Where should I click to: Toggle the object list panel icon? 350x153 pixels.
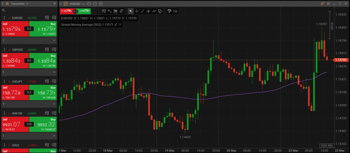click(x=175, y=11)
